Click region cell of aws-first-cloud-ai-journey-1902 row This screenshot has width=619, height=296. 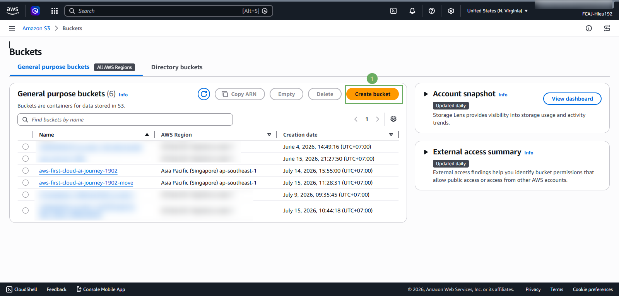point(209,171)
